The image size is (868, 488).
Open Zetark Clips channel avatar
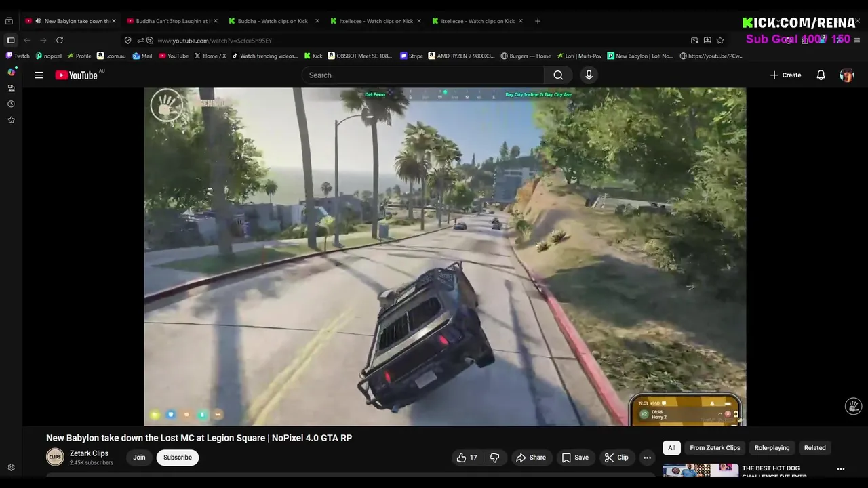coord(55,457)
